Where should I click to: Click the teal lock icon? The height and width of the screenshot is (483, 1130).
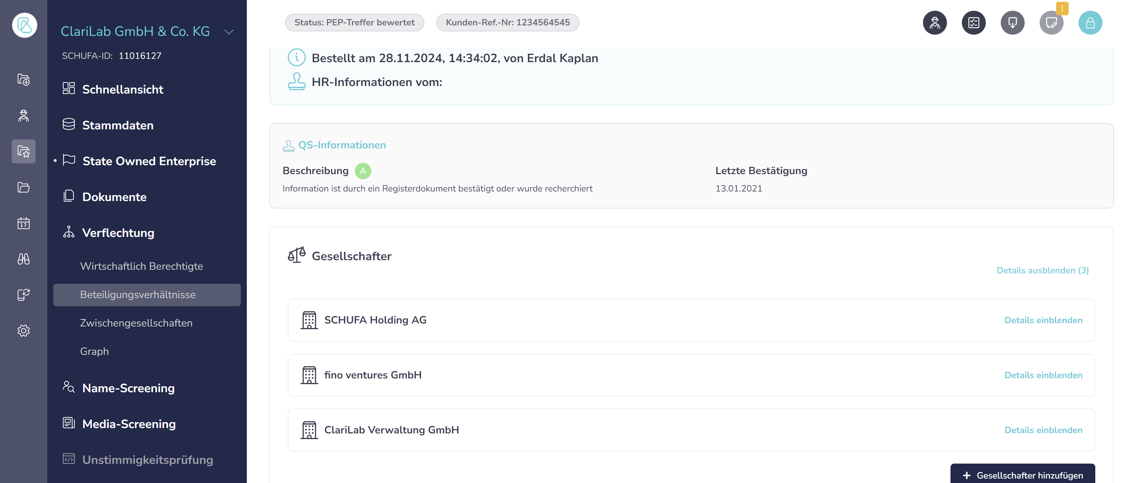tap(1091, 23)
